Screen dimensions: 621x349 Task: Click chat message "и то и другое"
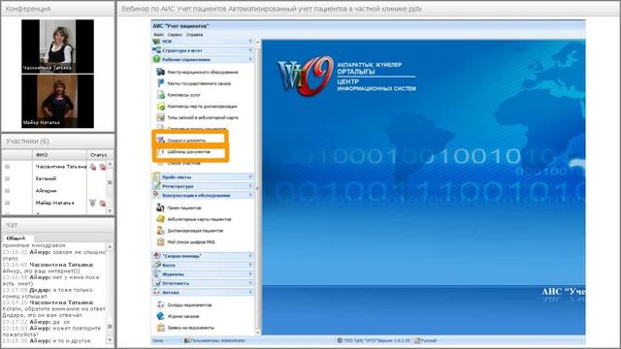[72, 340]
